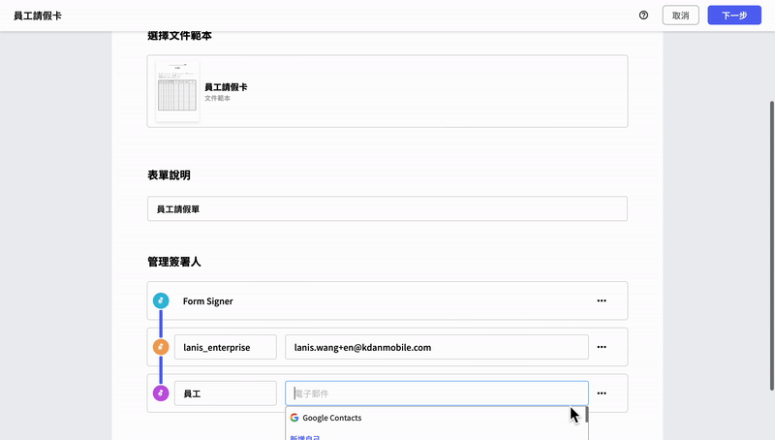Focus the 電子郵件 email input field
Screen dimensions: 775x440
[437, 393]
